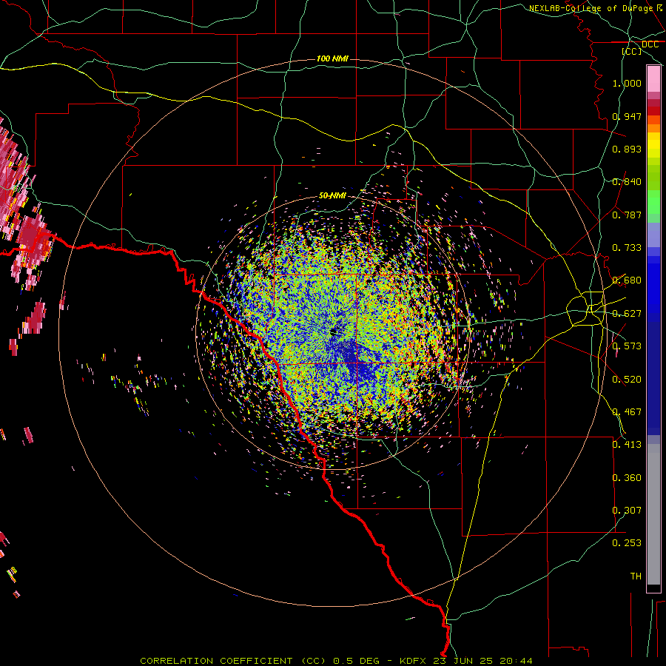Click the 0.467 scale value

click(627, 412)
